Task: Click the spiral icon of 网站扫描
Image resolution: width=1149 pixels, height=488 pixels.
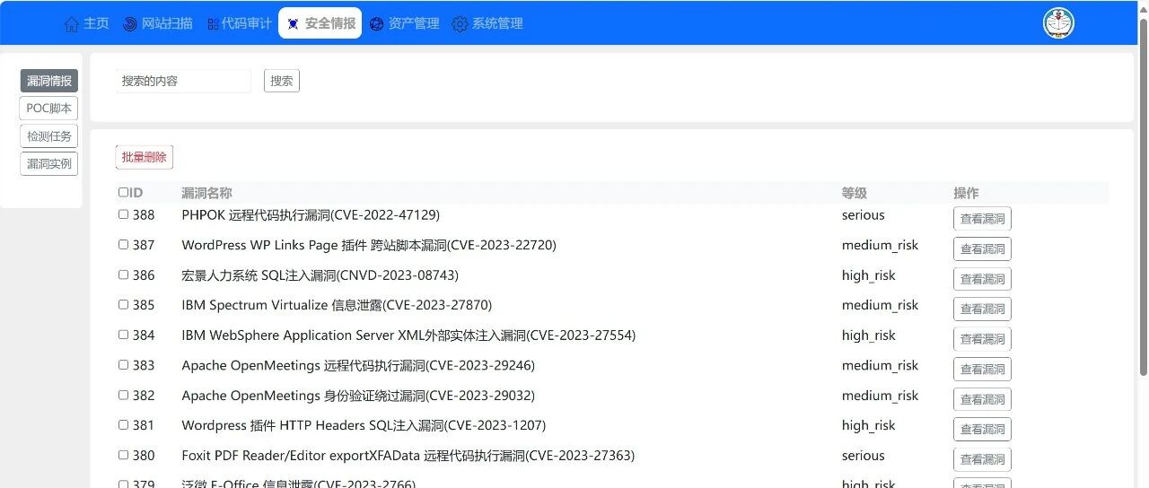Action: [130, 24]
